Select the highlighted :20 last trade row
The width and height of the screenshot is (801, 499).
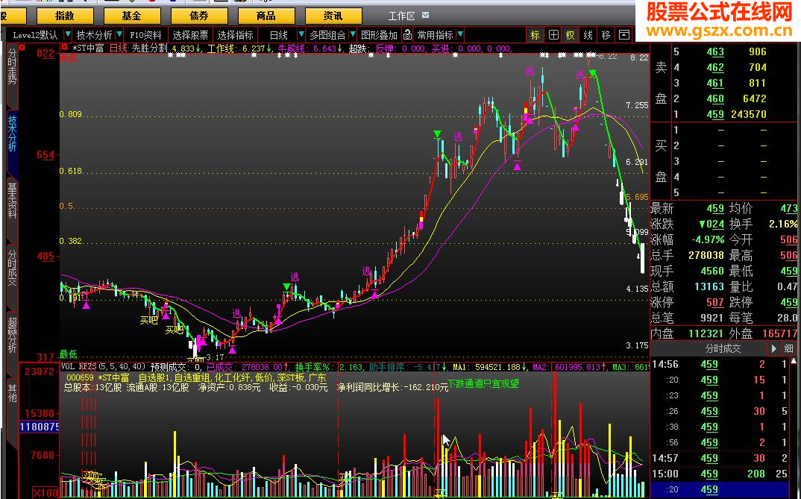click(720, 490)
